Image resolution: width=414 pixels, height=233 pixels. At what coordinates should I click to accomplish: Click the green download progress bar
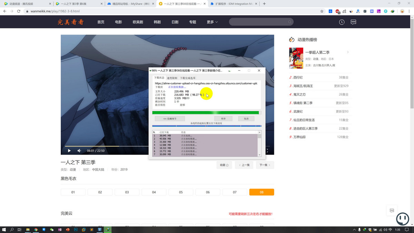tap(206, 113)
